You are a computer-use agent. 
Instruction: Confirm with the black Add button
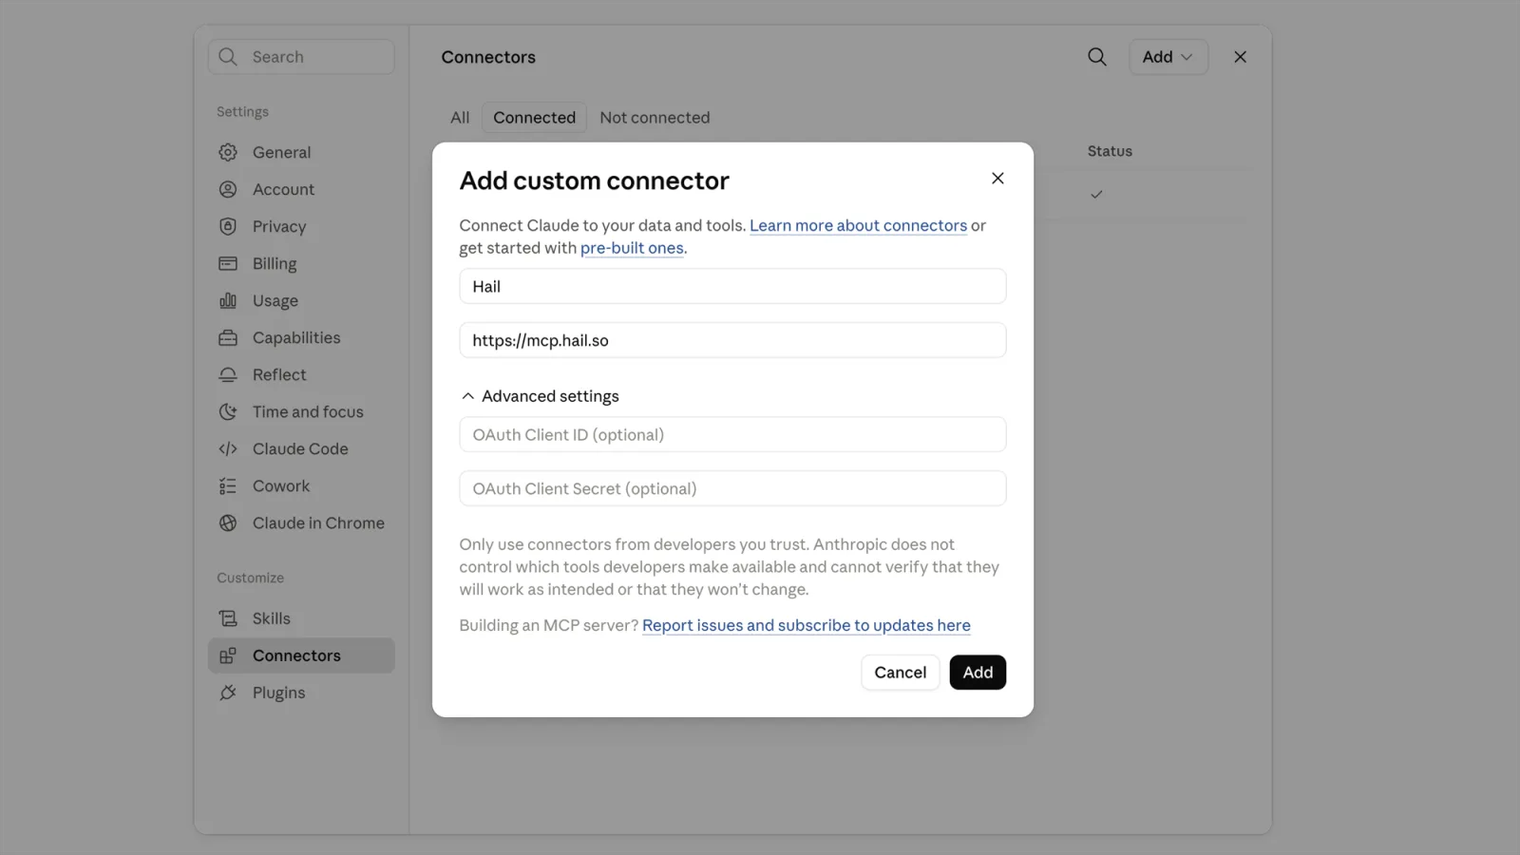click(x=978, y=673)
